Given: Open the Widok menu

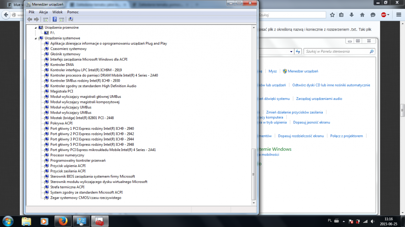Looking at the screenshot, I should point(57,12).
